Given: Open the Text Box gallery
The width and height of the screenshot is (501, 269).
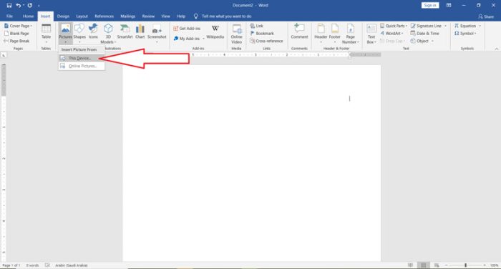Looking at the screenshot, I should pos(371,34).
